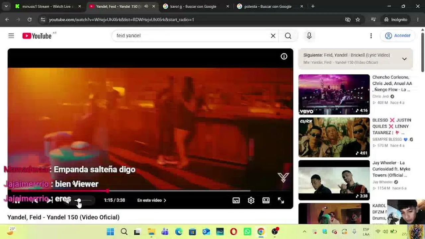Reload the current page
Screen dimensions: 425x239
(30, 20)
